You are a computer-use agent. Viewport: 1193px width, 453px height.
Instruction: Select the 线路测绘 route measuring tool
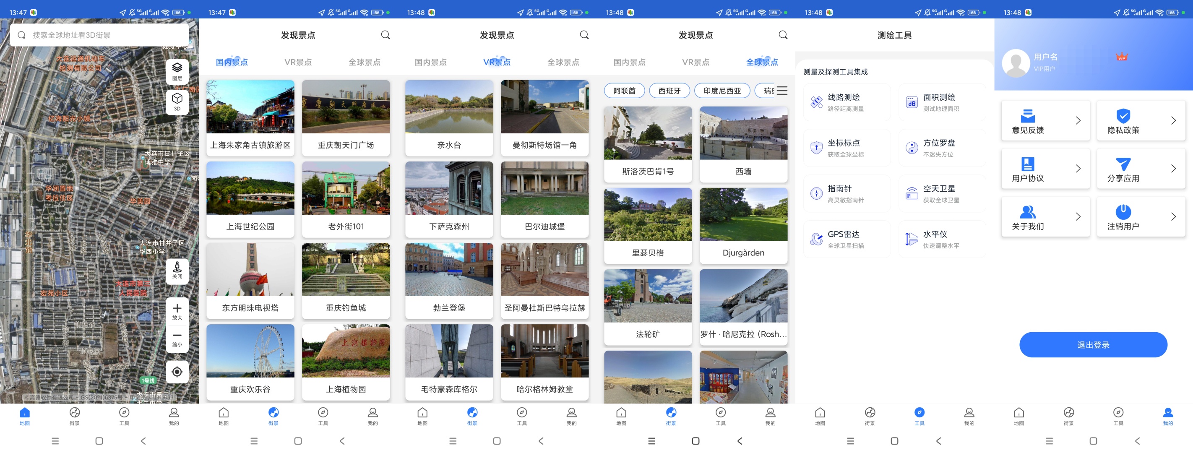click(846, 102)
